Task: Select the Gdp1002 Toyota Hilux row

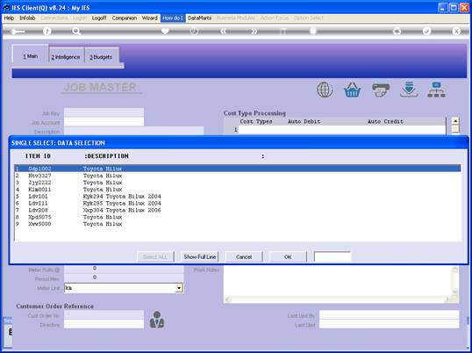Action: 238,169
